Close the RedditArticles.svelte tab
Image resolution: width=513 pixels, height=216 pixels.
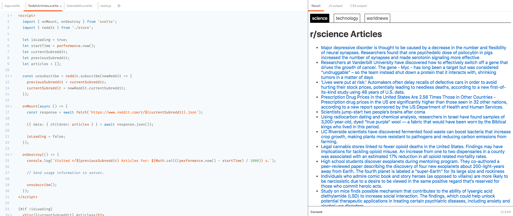61,6
